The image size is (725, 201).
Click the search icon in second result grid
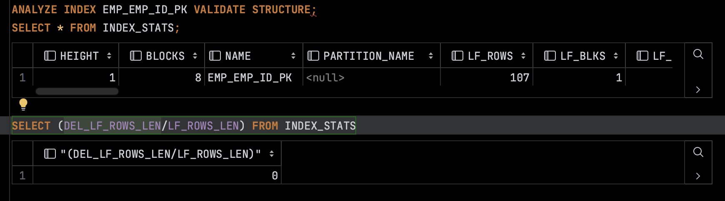pos(698,152)
